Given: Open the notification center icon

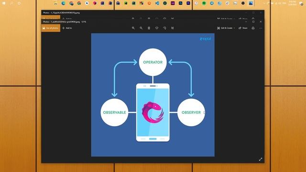Looking at the screenshot, I should point(302,3).
